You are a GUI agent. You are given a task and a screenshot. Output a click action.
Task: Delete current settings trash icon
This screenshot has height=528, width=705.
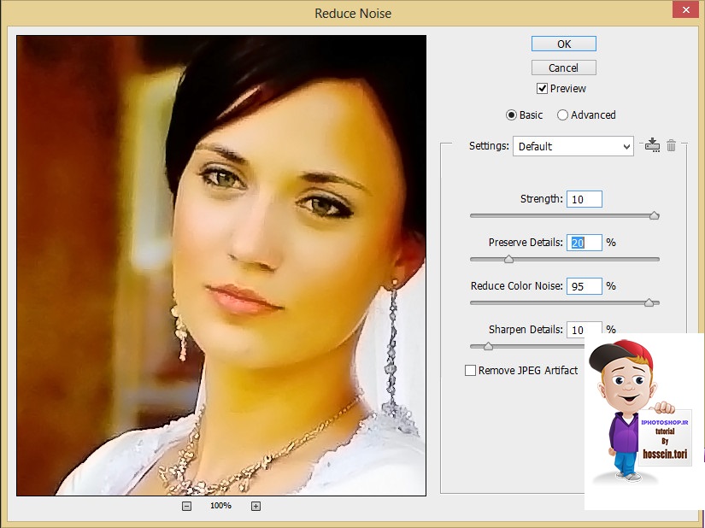(672, 145)
